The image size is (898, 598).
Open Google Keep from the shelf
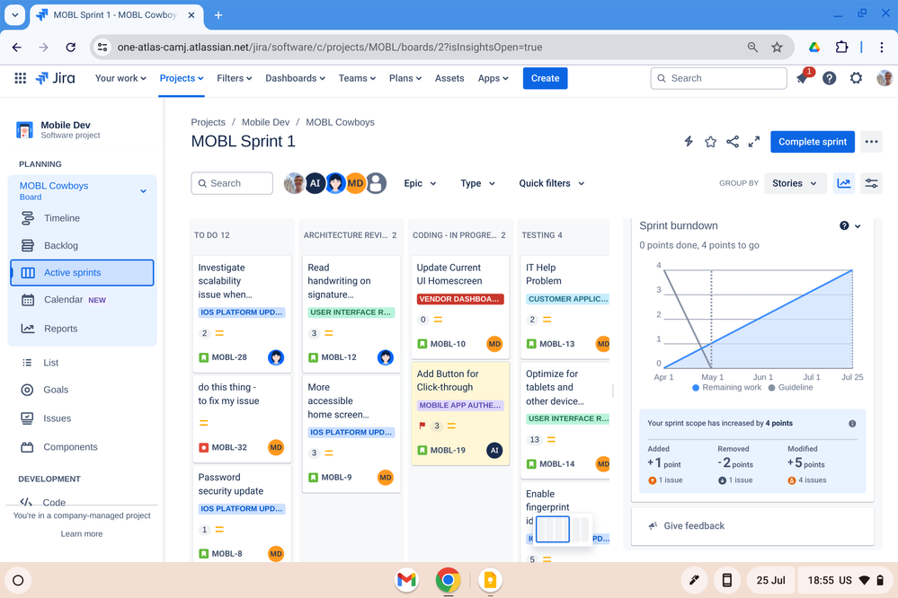tap(490, 580)
